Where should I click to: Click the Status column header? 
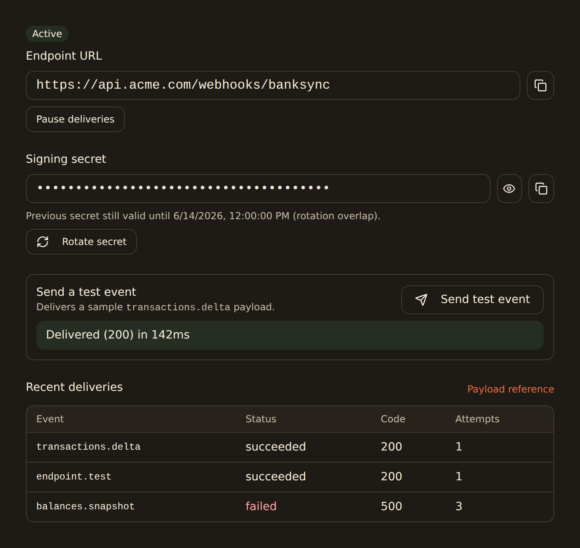point(261,419)
